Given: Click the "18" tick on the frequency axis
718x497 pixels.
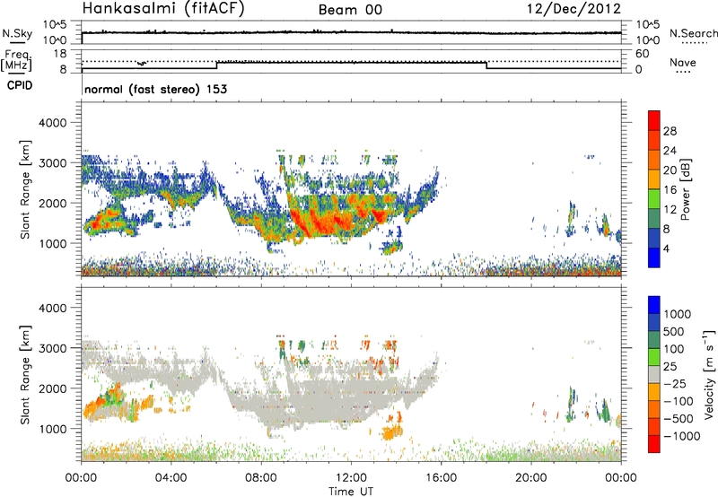Looking at the screenshot, I should click(60, 54).
